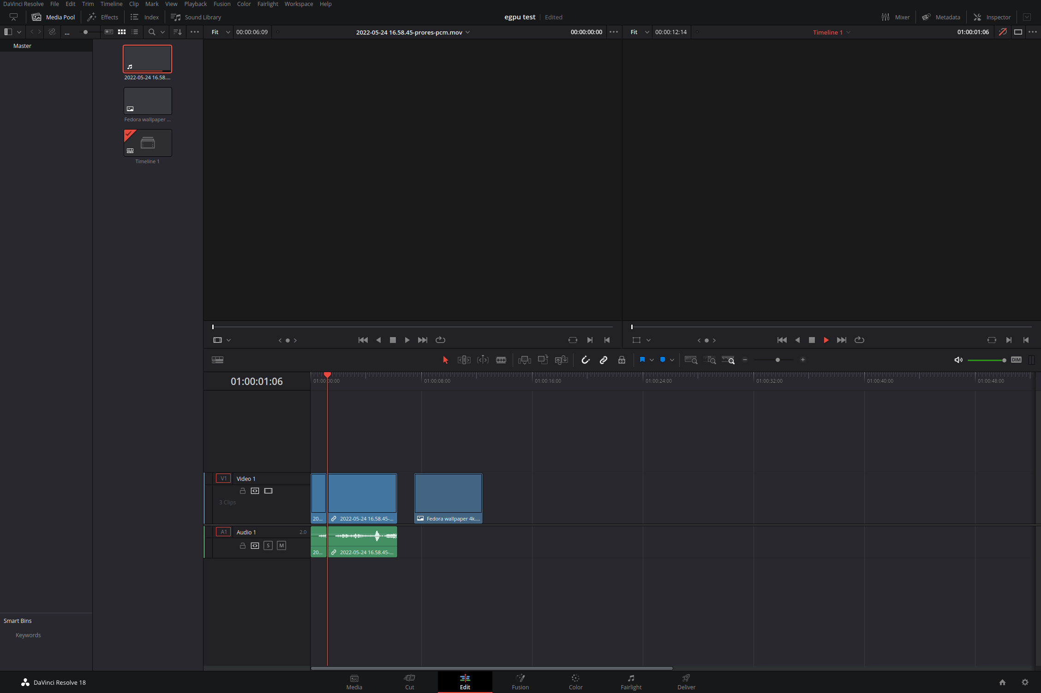
Task: Add a blue marker at playhead
Action: click(663, 360)
